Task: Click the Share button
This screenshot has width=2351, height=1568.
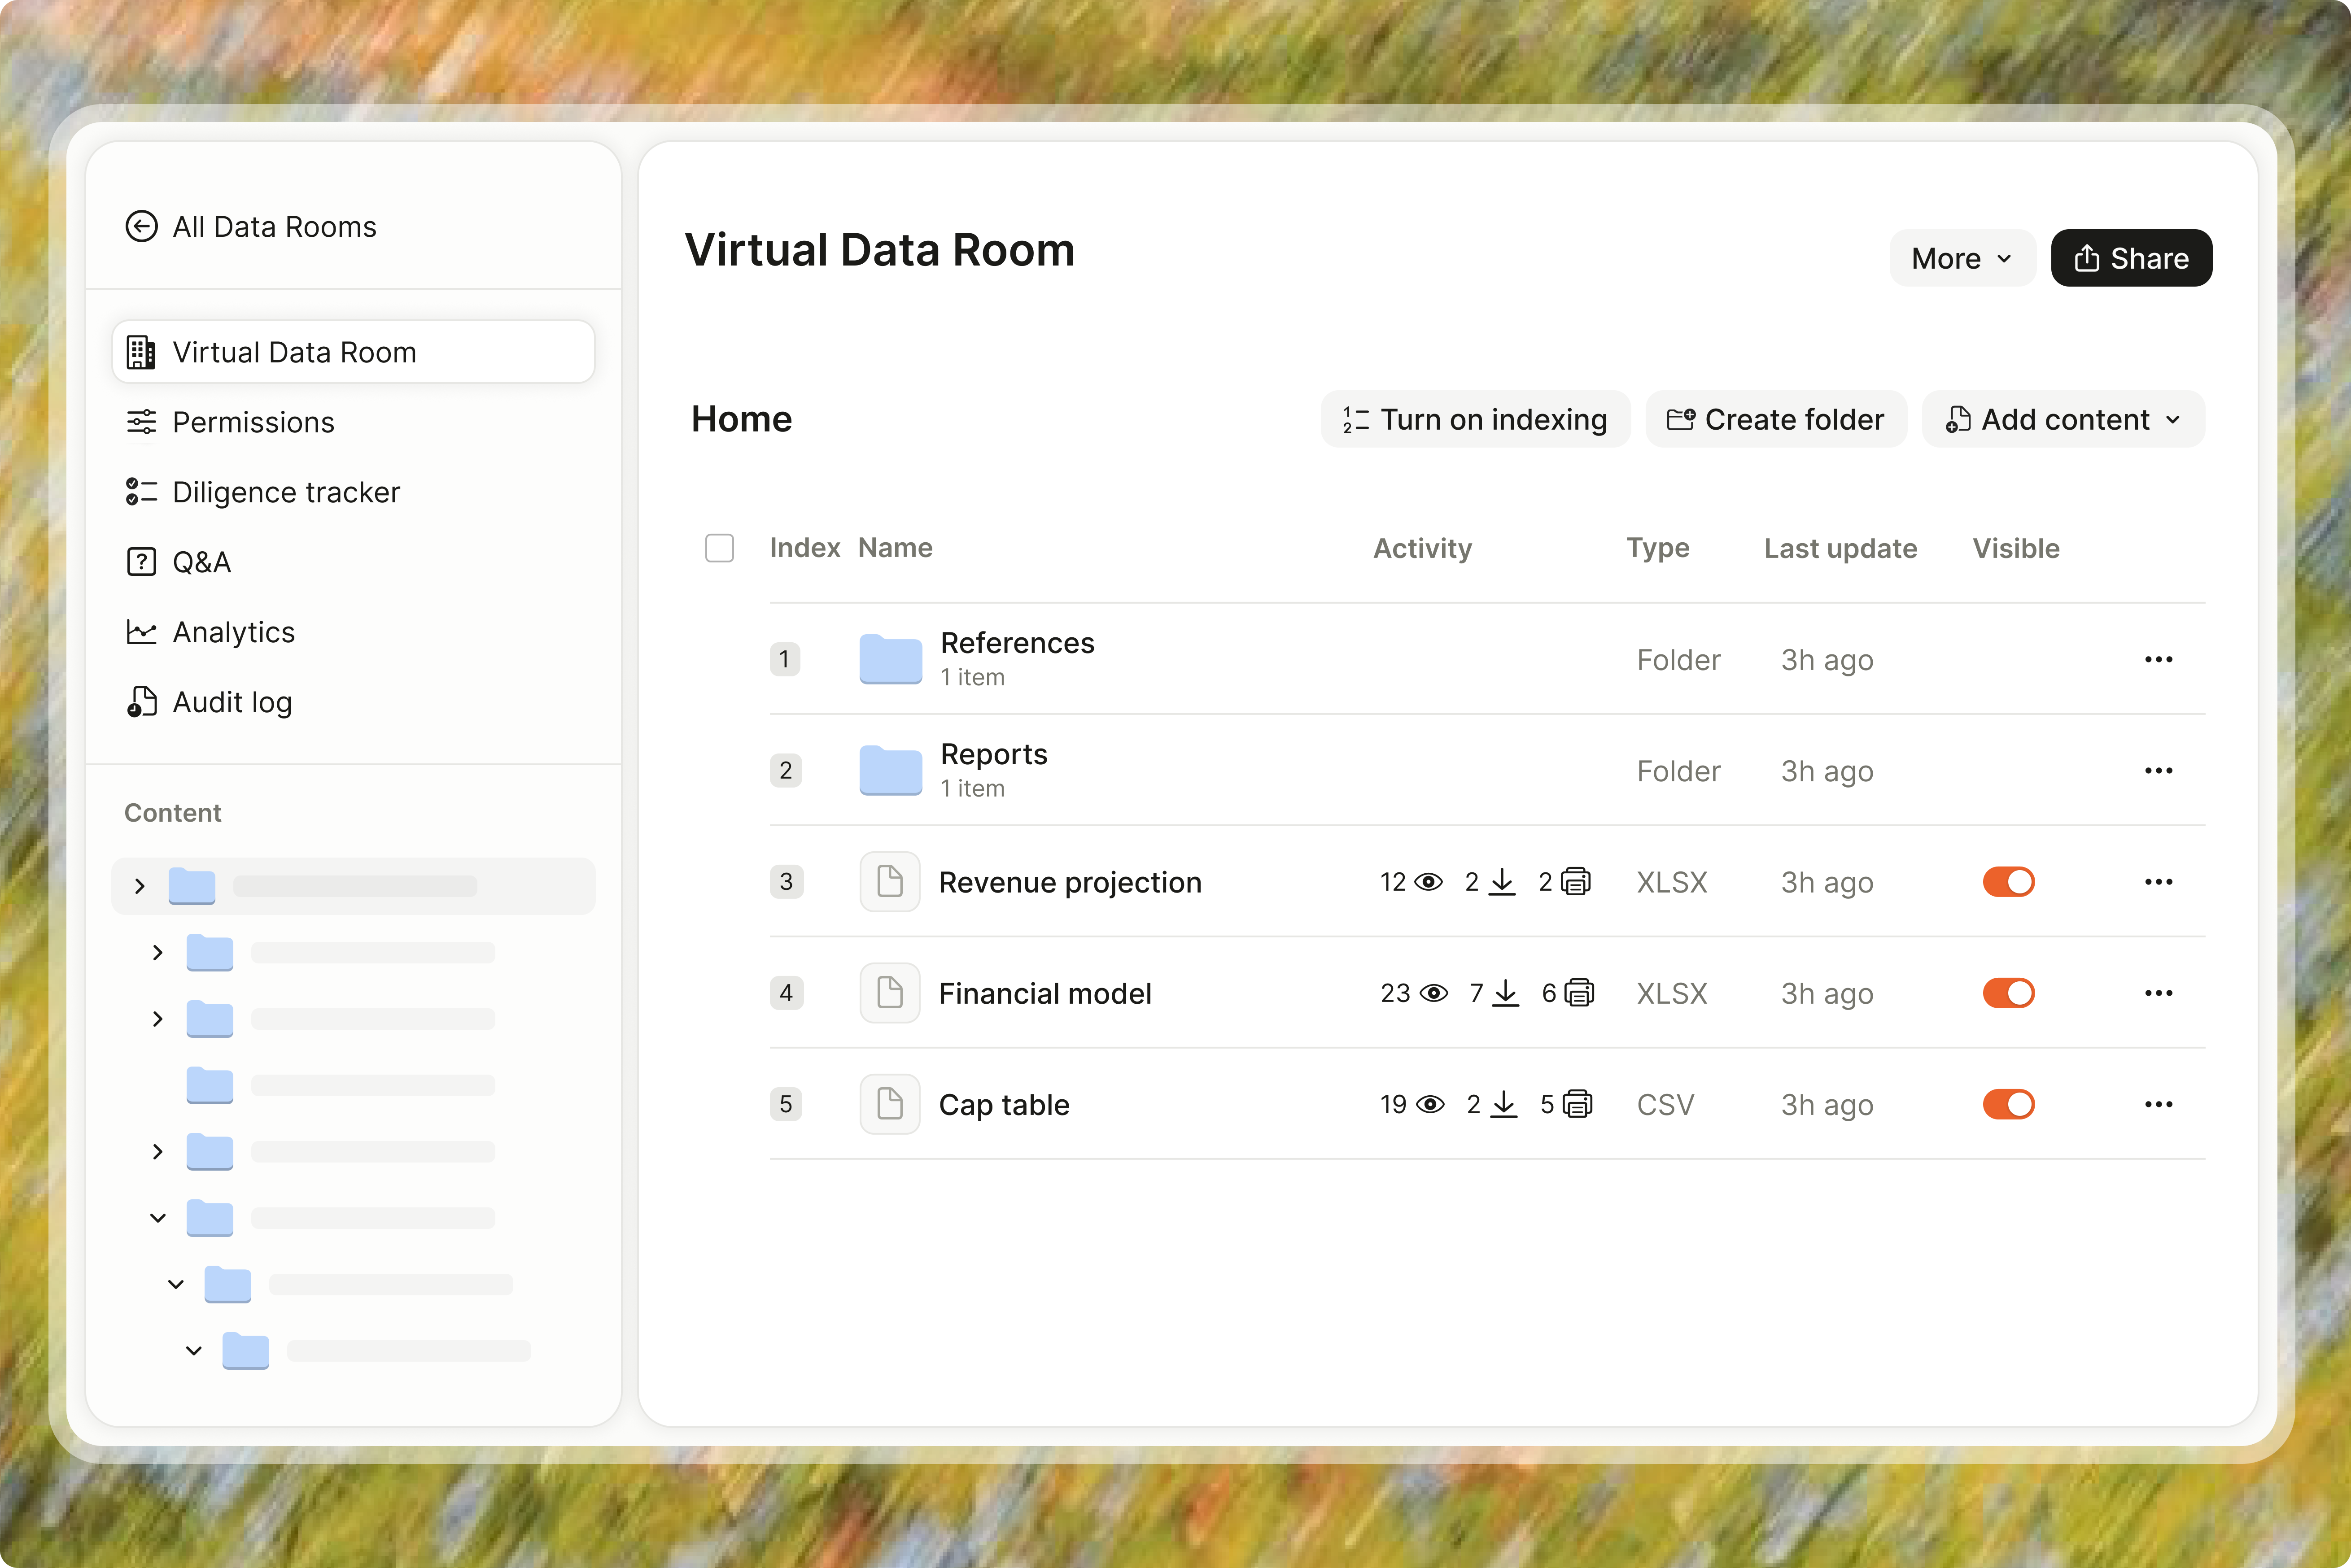Action: pyautogui.click(x=2131, y=258)
